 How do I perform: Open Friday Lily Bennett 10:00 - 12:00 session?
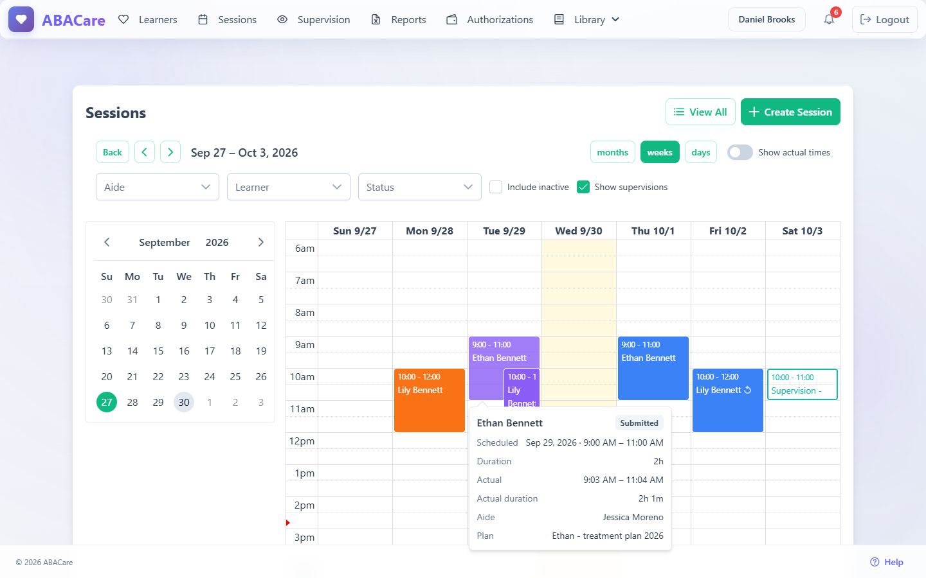tap(728, 400)
